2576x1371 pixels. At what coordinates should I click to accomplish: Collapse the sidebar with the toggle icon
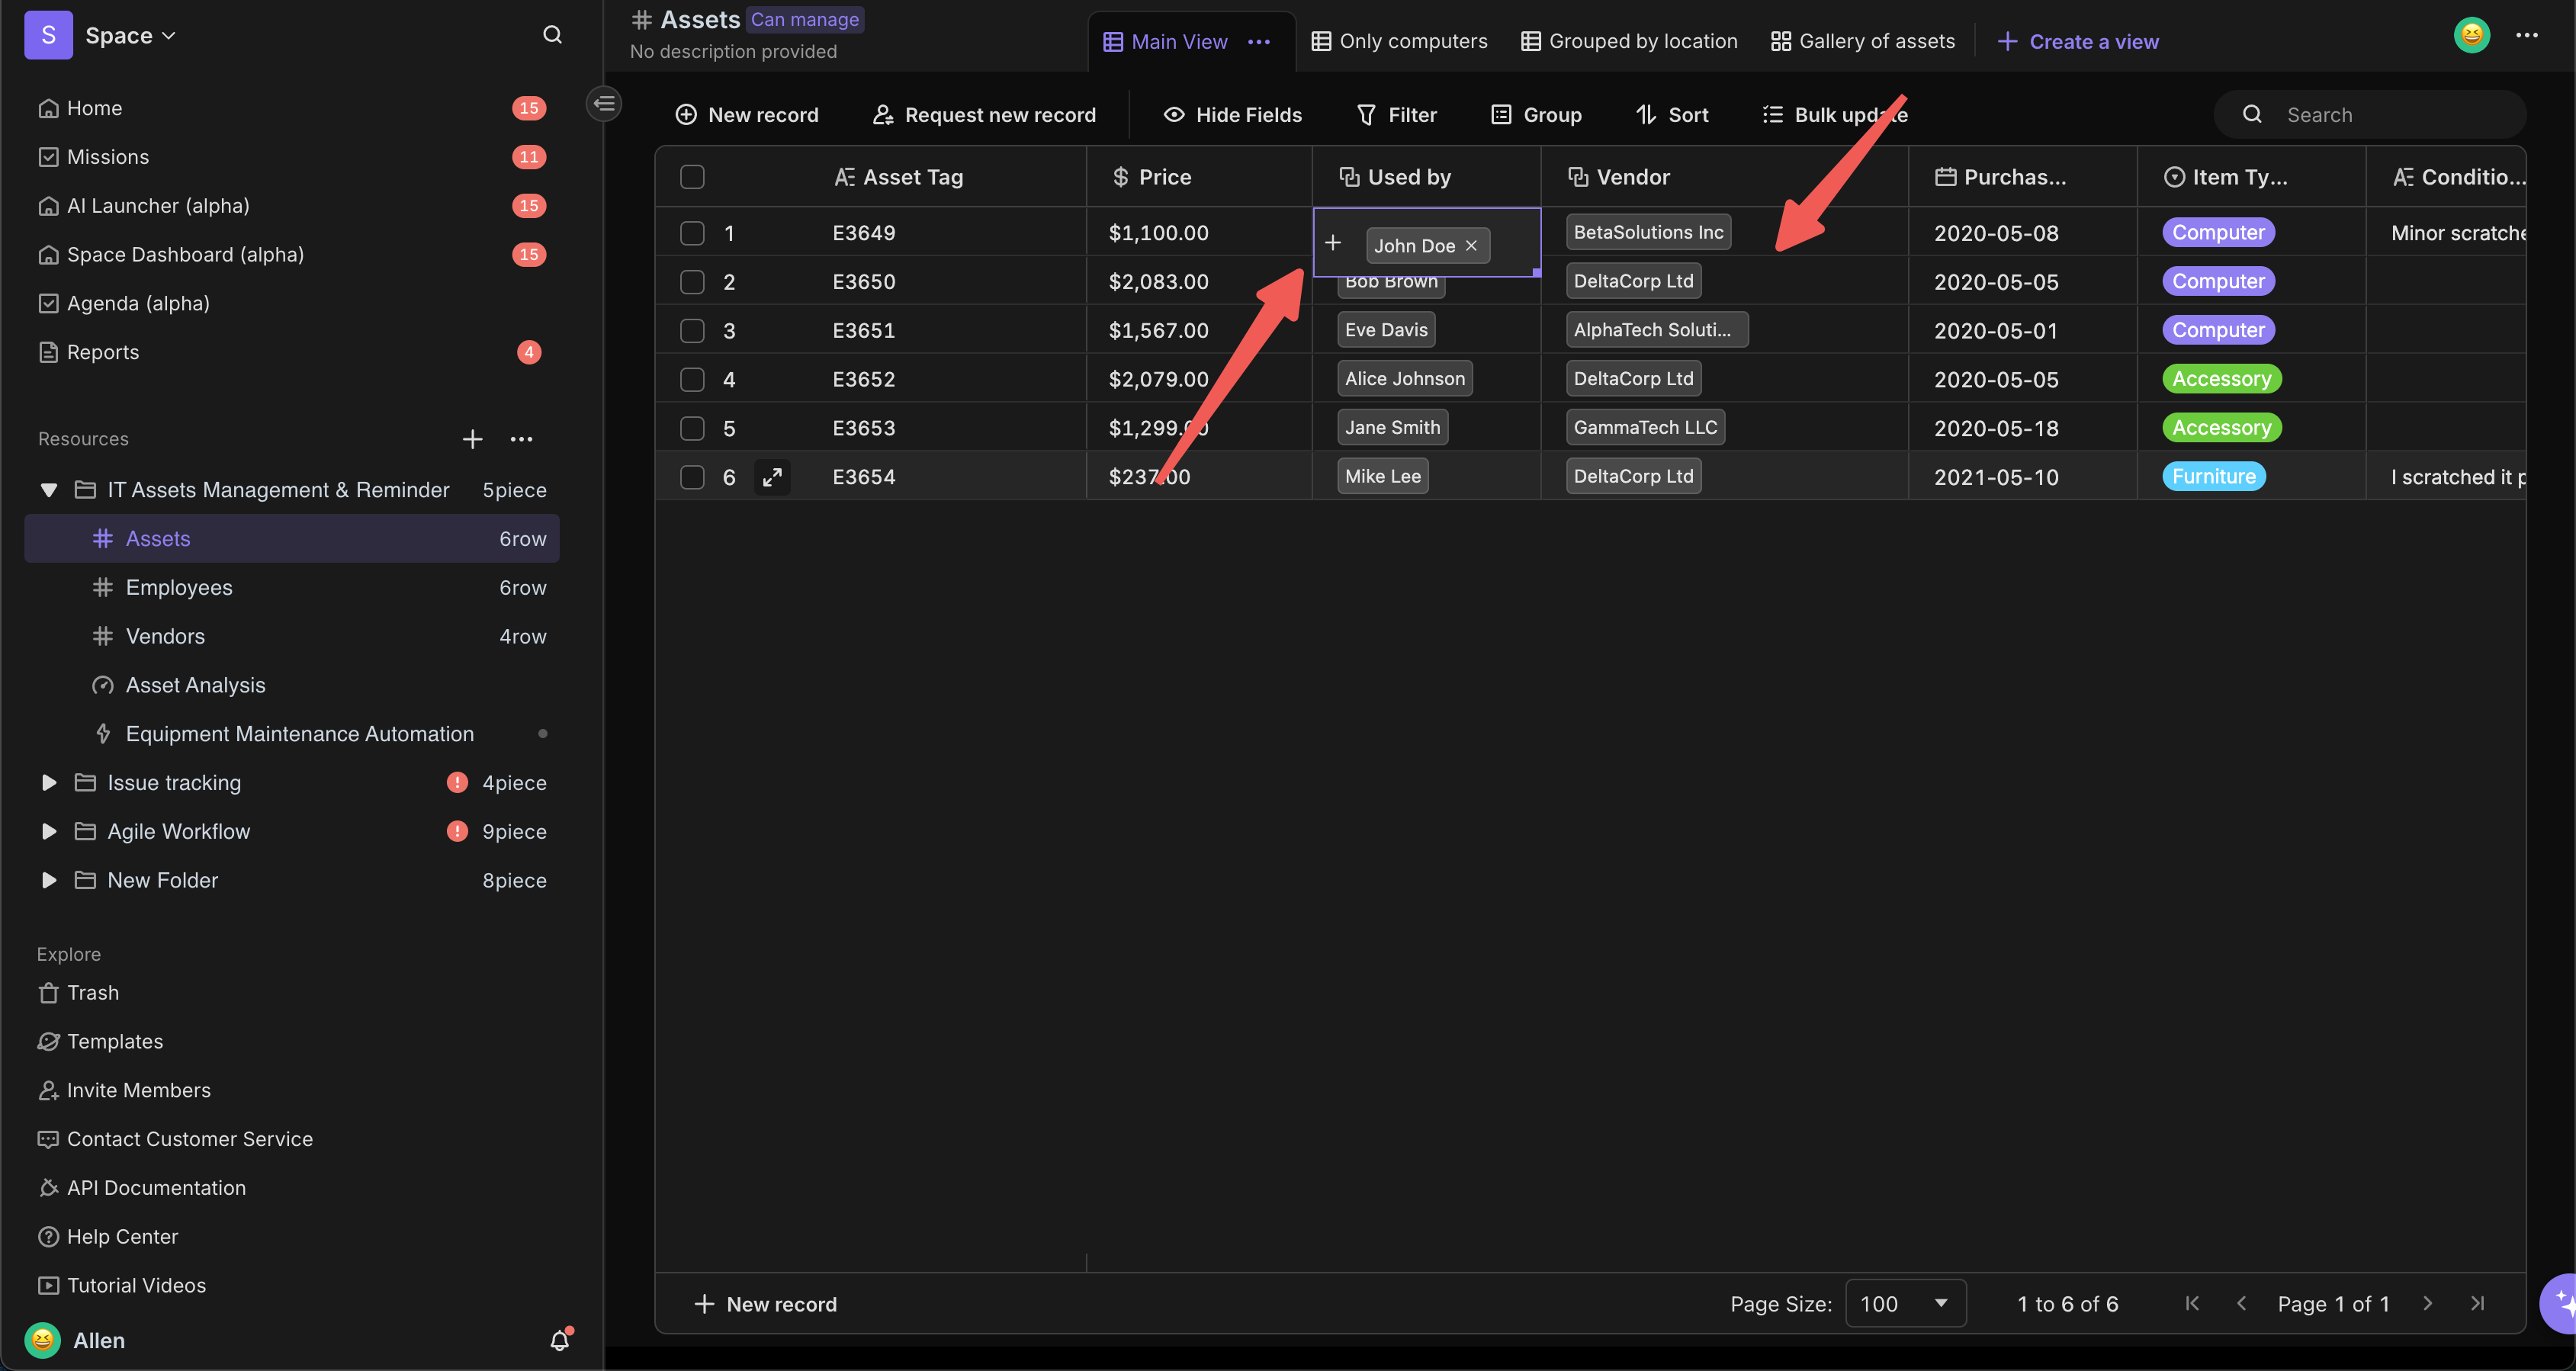coord(604,103)
